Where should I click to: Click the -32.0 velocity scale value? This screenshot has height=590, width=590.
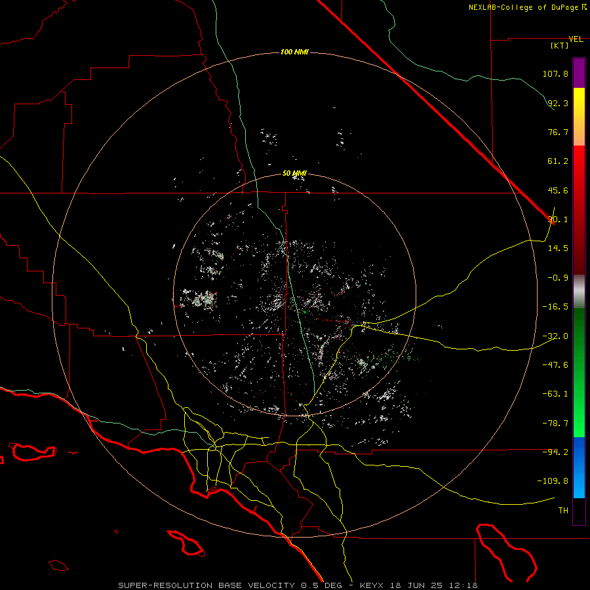pyautogui.click(x=555, y=336)
